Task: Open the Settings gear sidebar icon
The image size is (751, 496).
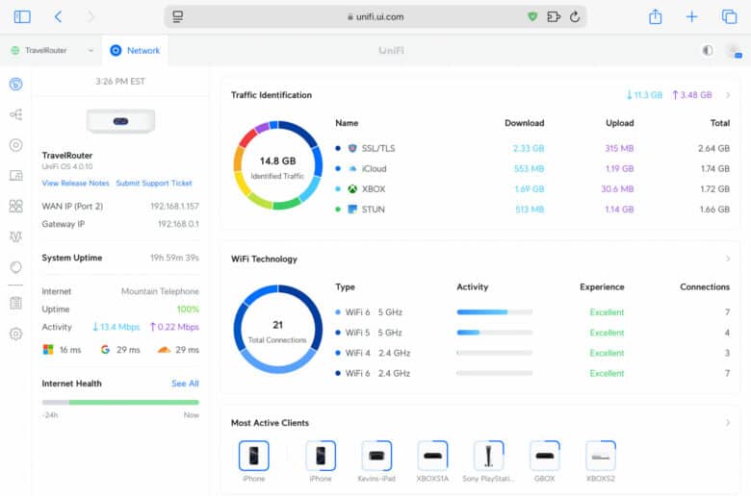Action: click(x=15, y=334)
